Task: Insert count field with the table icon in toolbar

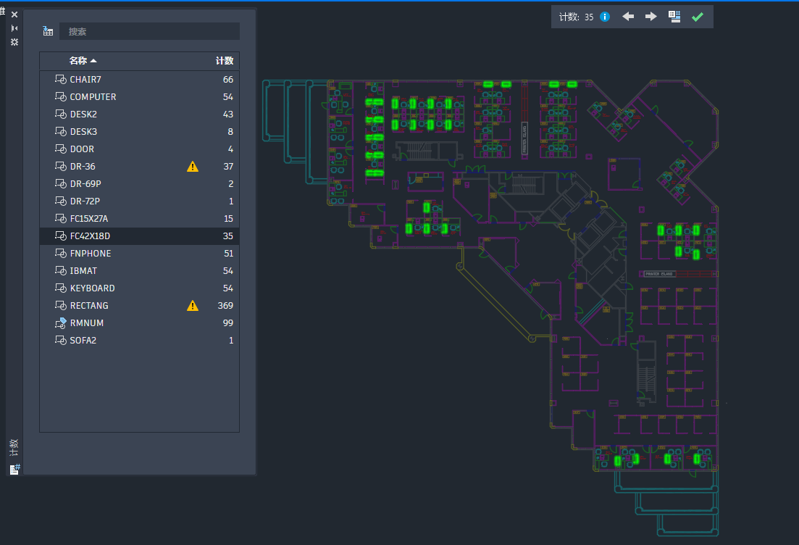Action: point(674,17)
